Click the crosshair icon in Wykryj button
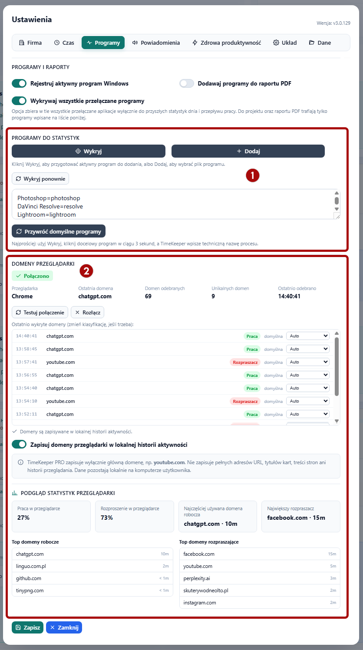Screen dimensions: 363x650 pos(78,151)
